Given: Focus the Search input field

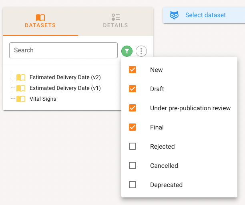Looking at the screenshot, I should [x=63, y=50].
